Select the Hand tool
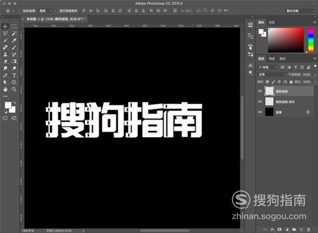The image size is (318, 233). click(5, 89)
